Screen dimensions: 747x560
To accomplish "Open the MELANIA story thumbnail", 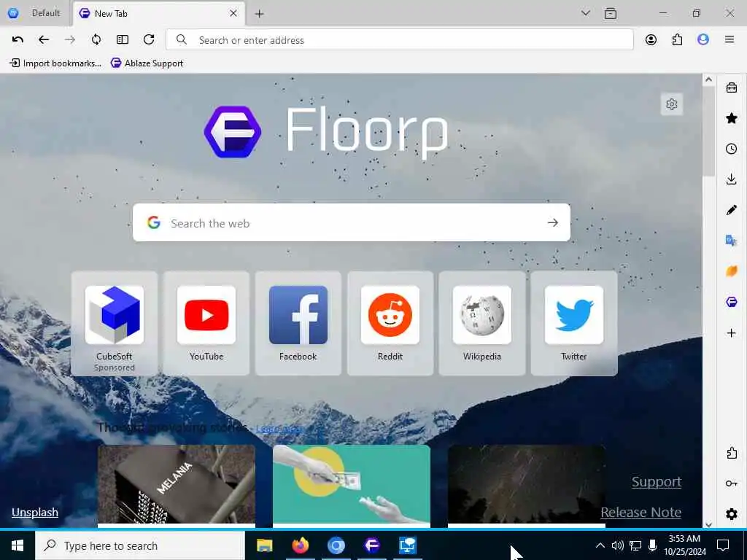I will 177,484.
